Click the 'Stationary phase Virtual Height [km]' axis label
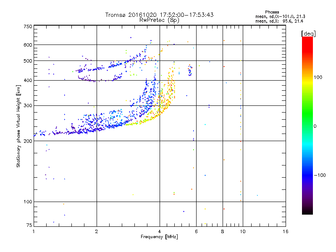 (18, 126)
